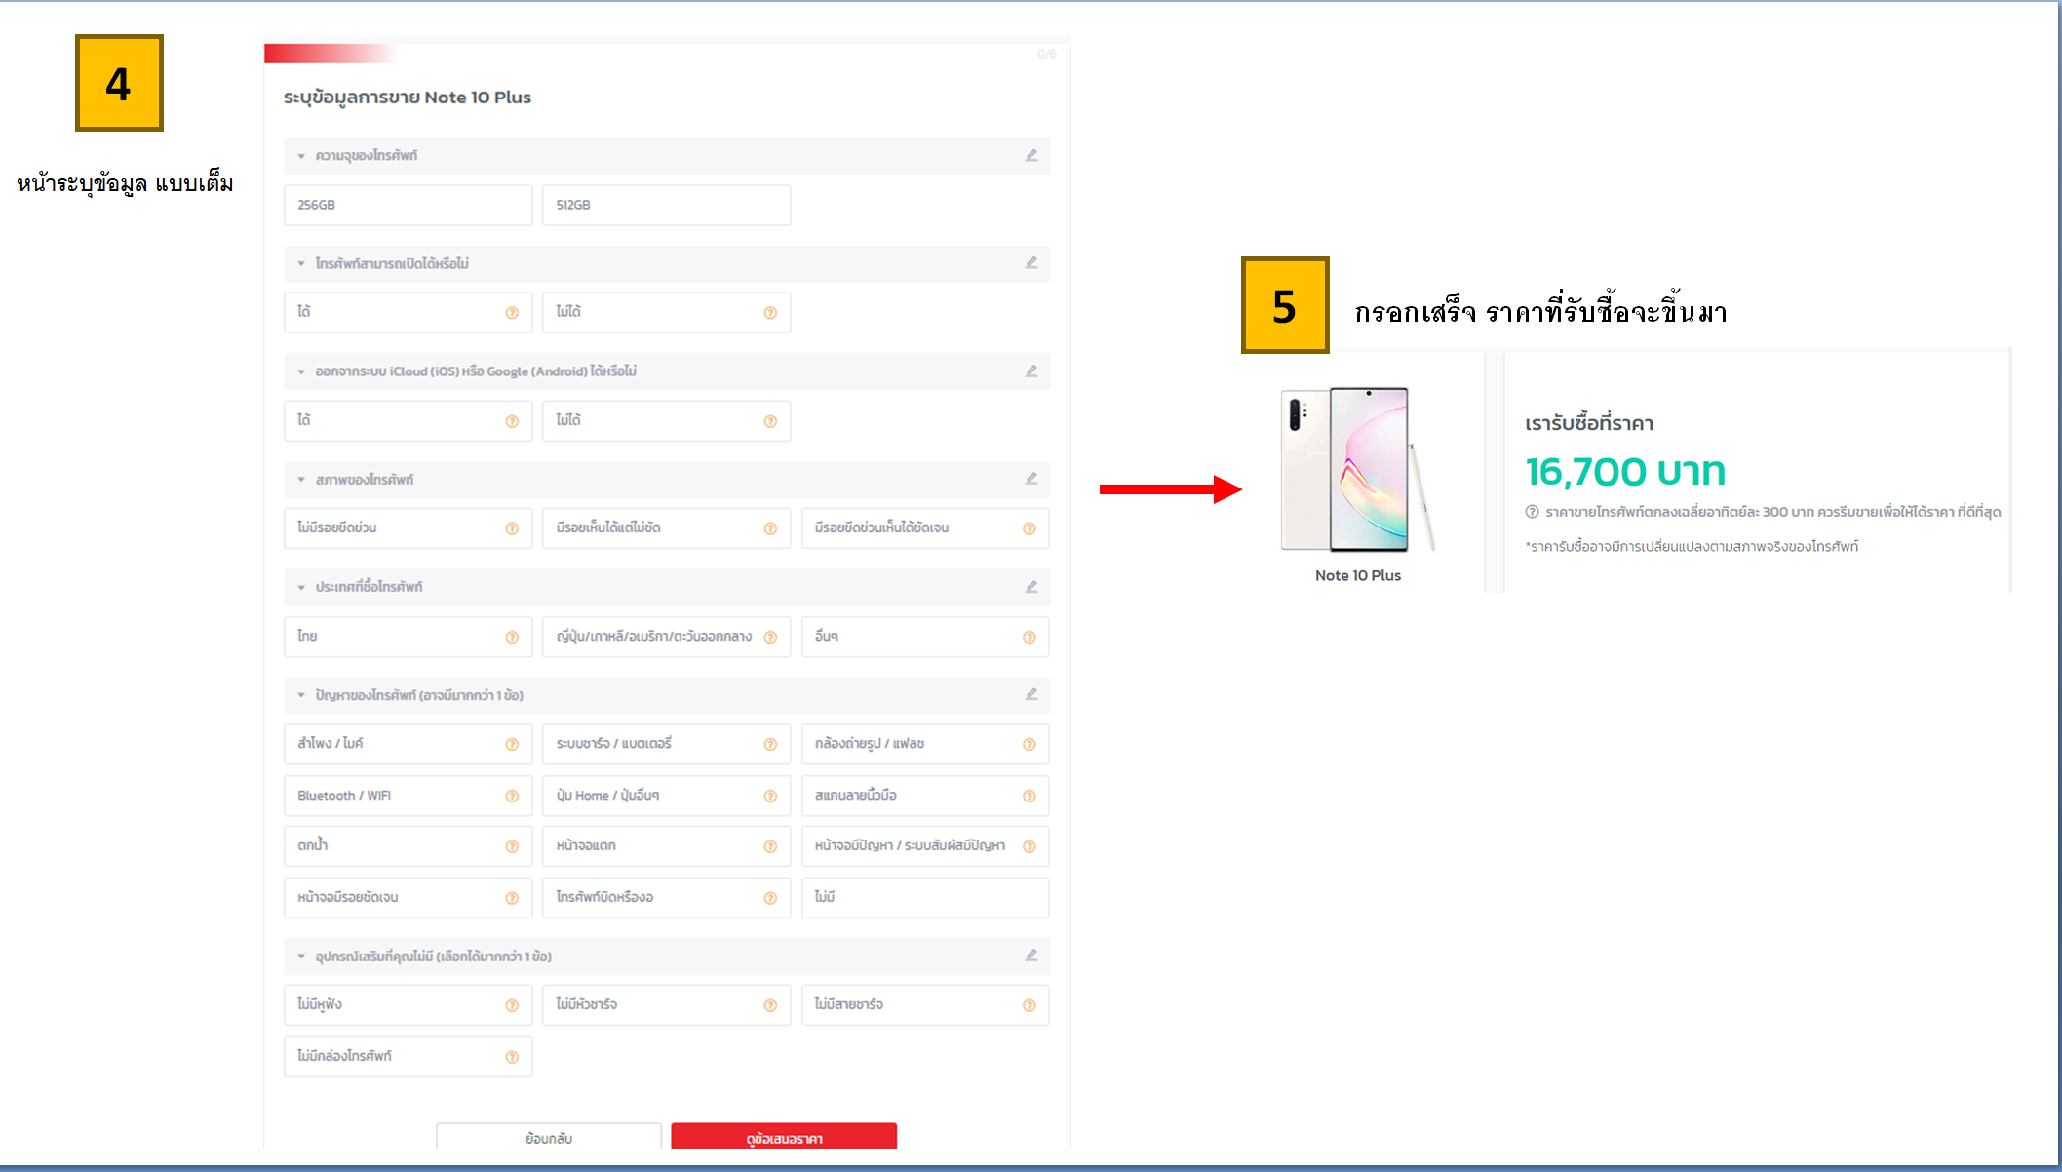This screenshot has width=2062, height=1172.
Task: Click edit pencil for missing accessories section
Action: click(1031, 955)
